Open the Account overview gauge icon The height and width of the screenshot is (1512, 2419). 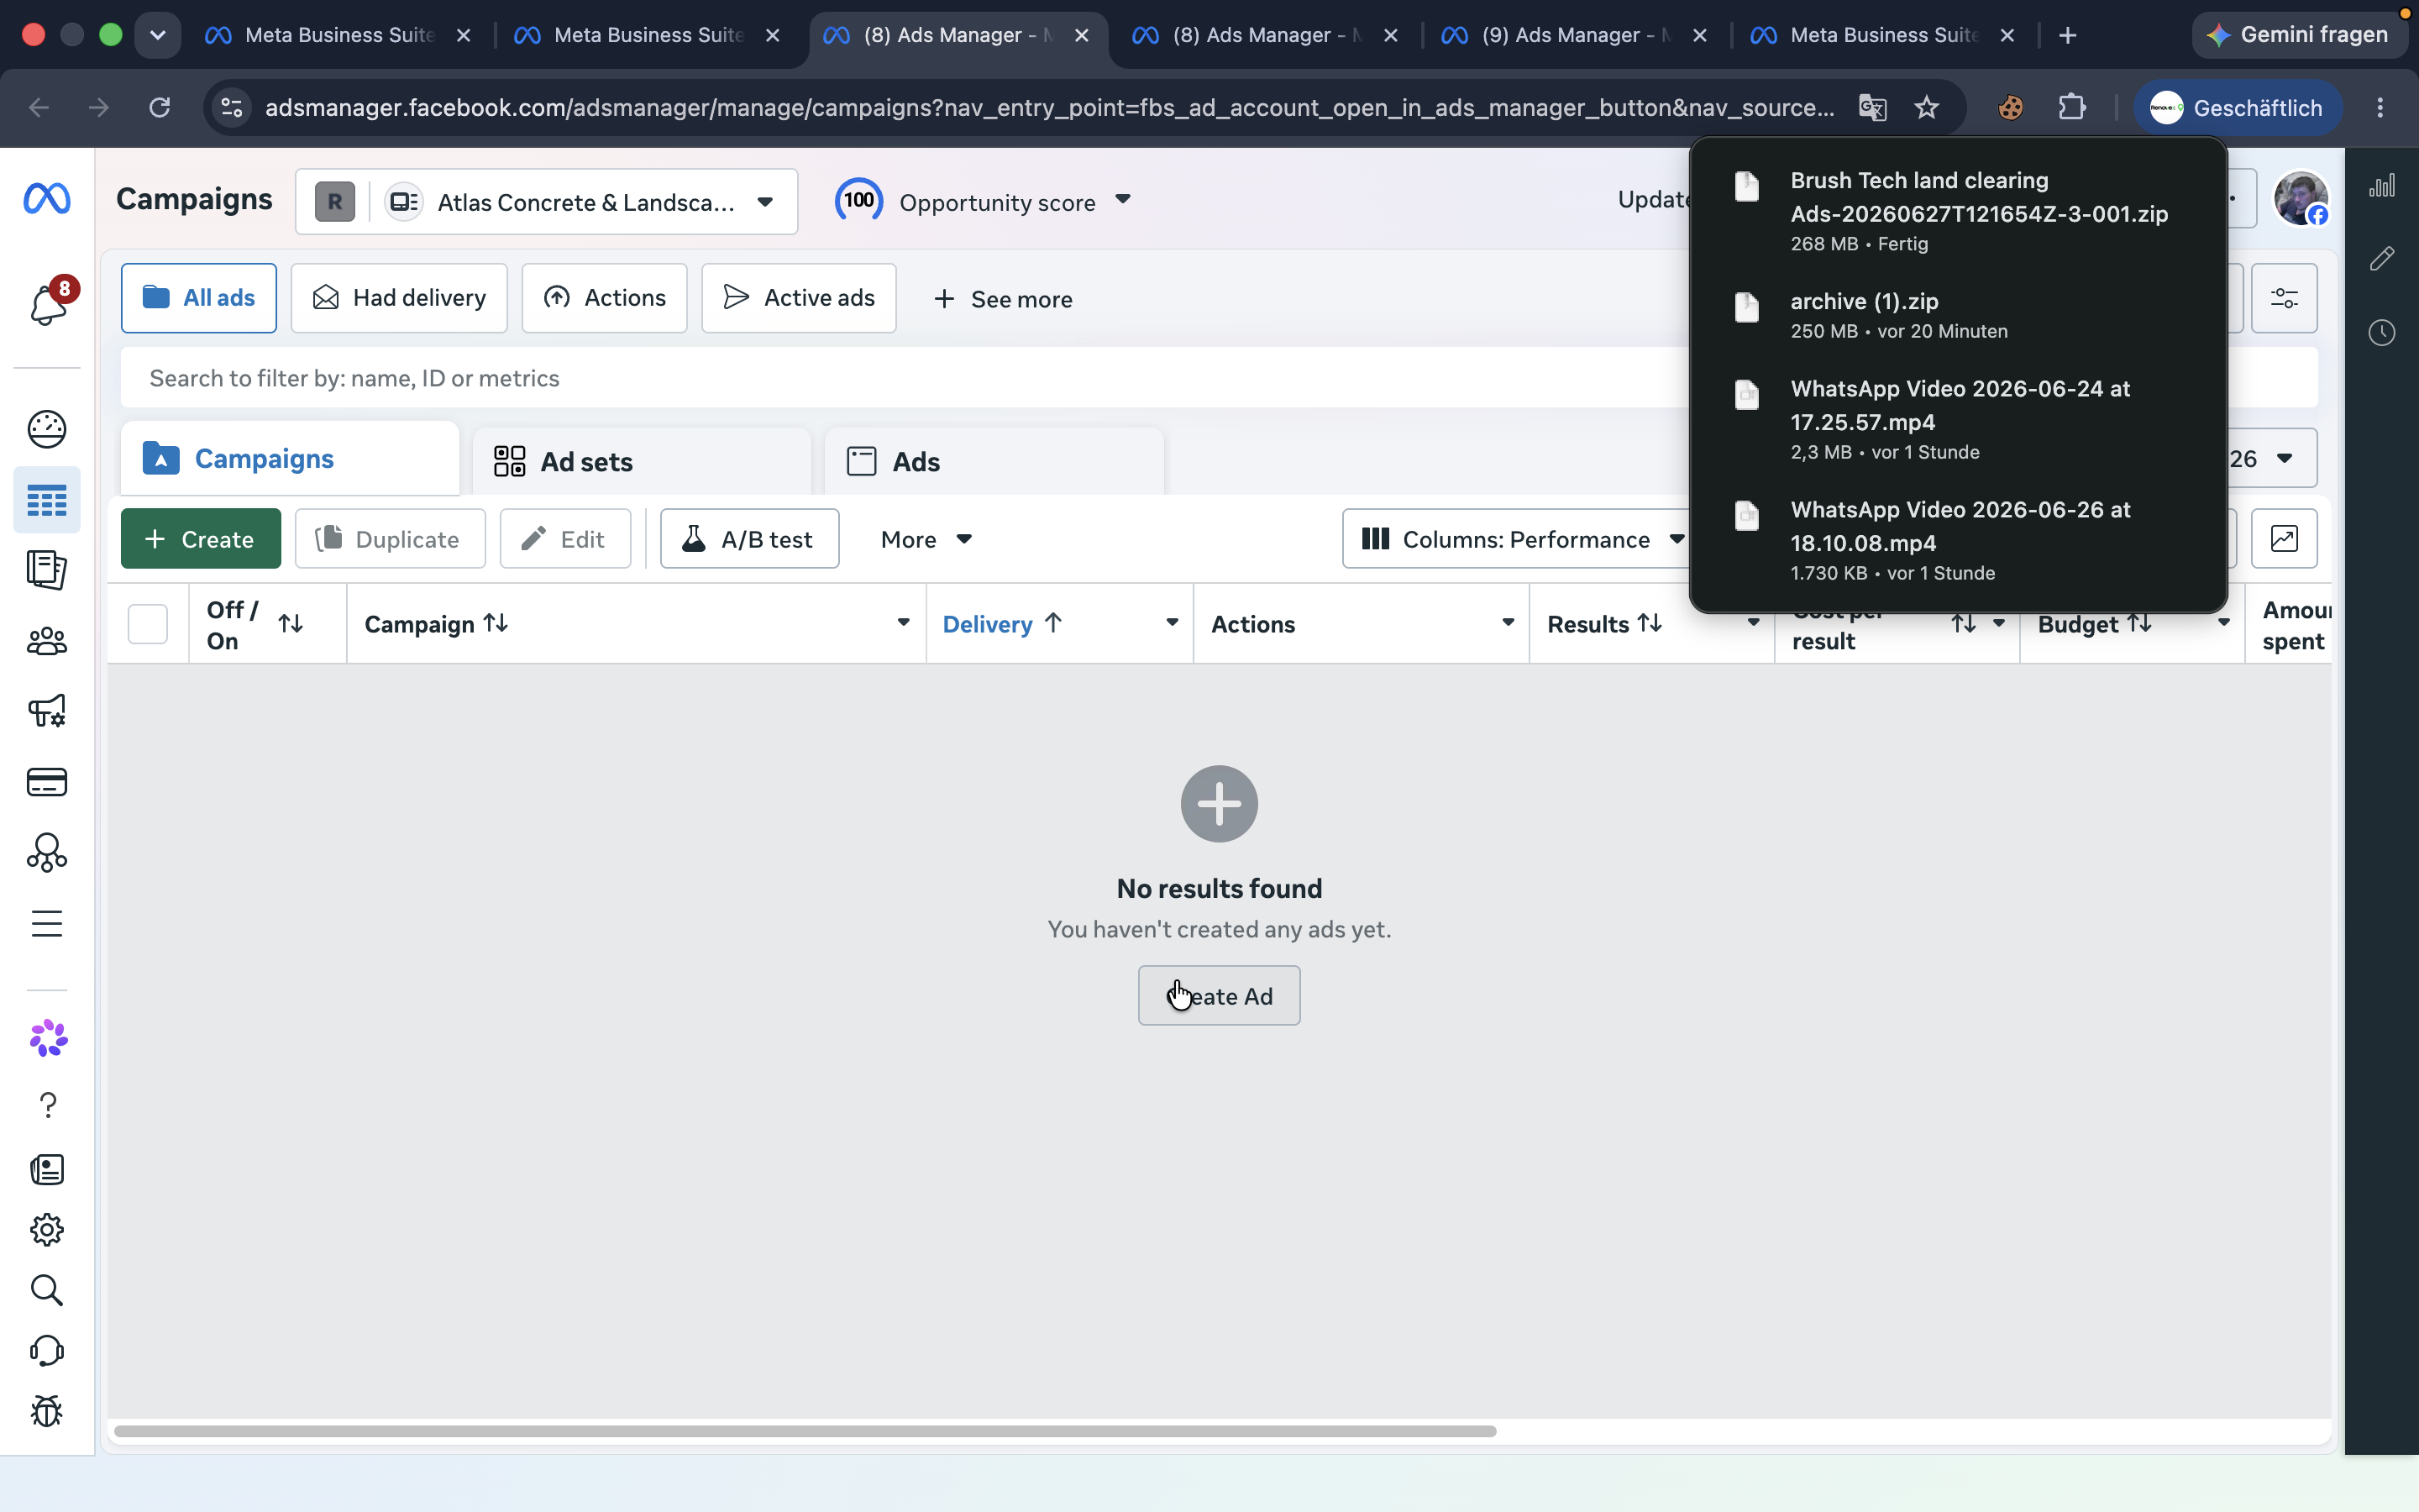[x=47, y=429]
